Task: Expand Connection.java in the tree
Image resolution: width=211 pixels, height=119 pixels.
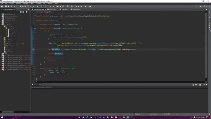Action: (7, 30)
